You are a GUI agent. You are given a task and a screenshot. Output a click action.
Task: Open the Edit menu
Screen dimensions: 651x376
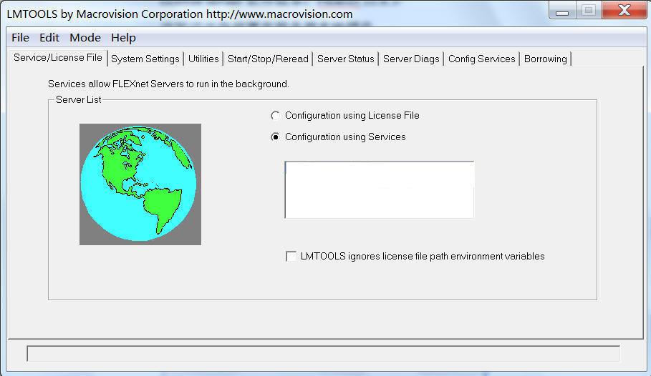tap(49, 38)
